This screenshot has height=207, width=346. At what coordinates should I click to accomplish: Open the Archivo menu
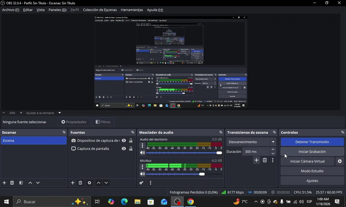click(11, 10)
